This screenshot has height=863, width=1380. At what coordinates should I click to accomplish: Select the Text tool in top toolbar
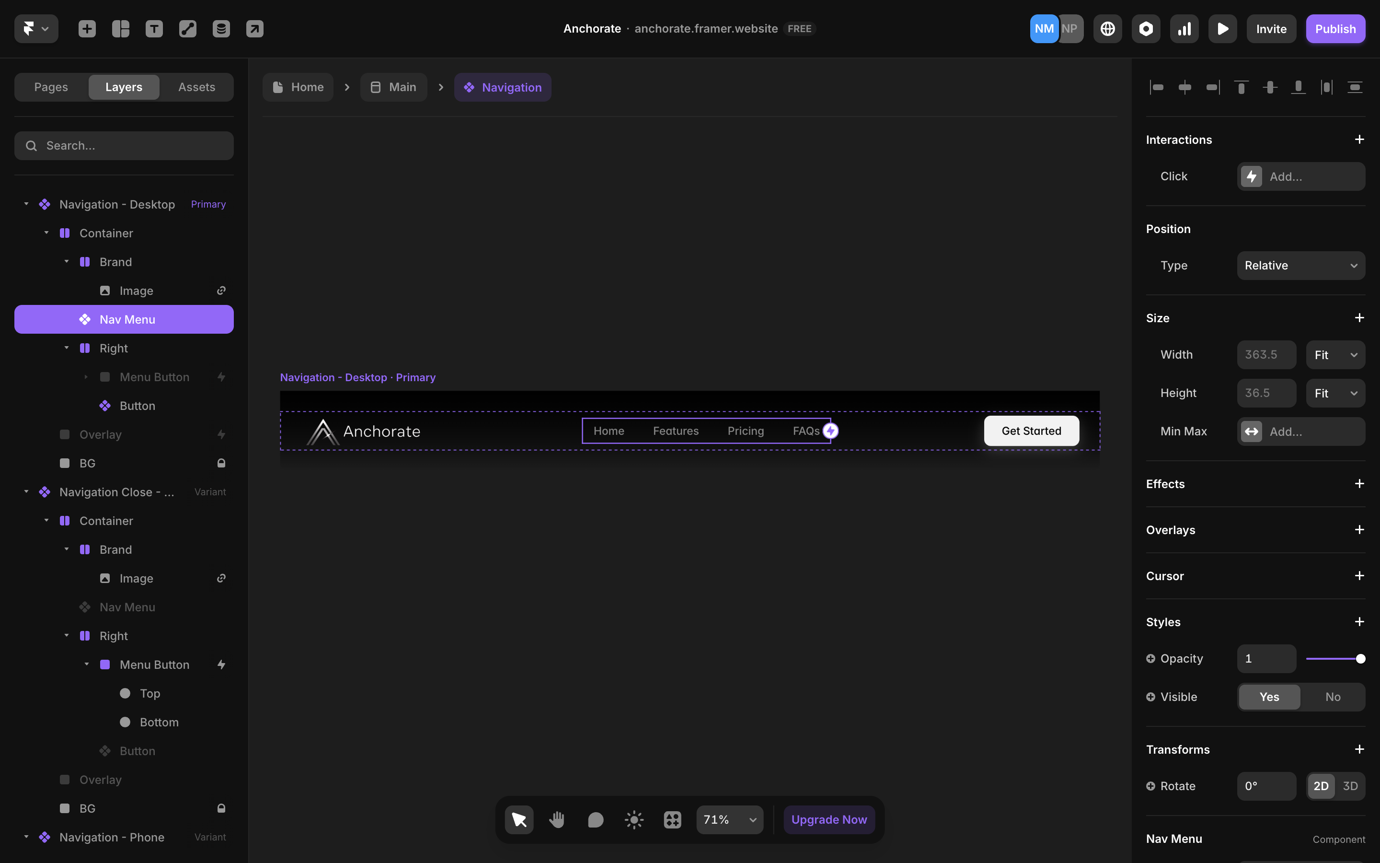(x=154, y=29)
